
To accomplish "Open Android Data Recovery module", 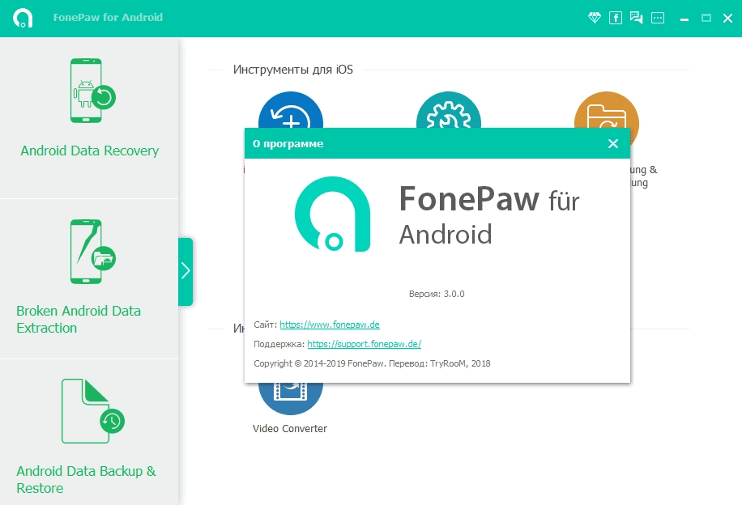I will pyautogui.click(x=89, y=118).
